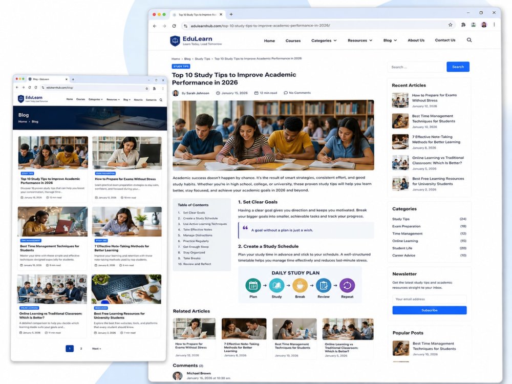Click the EduLearn shield logo in the article window

(175, 41)
